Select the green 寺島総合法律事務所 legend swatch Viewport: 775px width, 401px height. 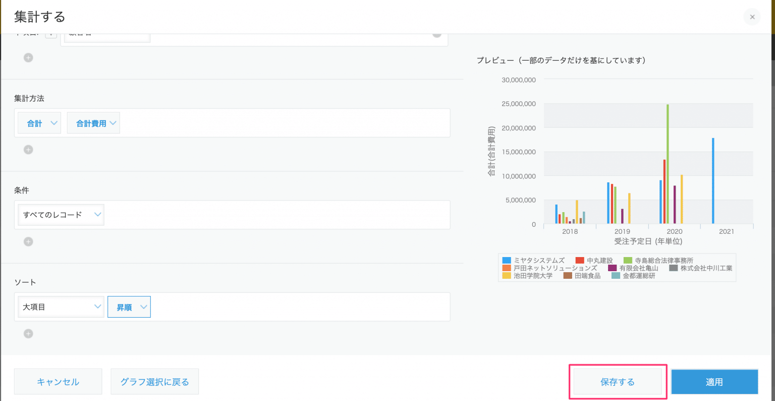tap(628, 261)
